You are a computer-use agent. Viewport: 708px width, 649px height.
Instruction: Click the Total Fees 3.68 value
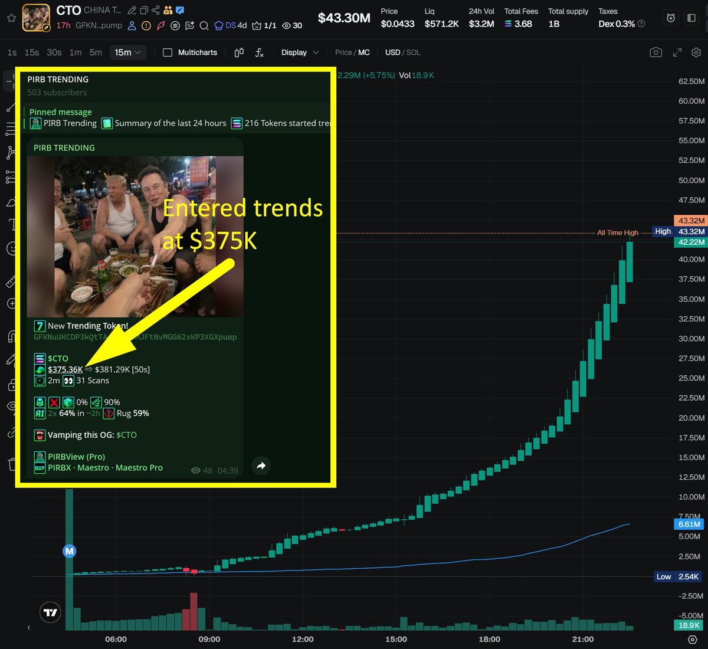(x=519, y=24)
